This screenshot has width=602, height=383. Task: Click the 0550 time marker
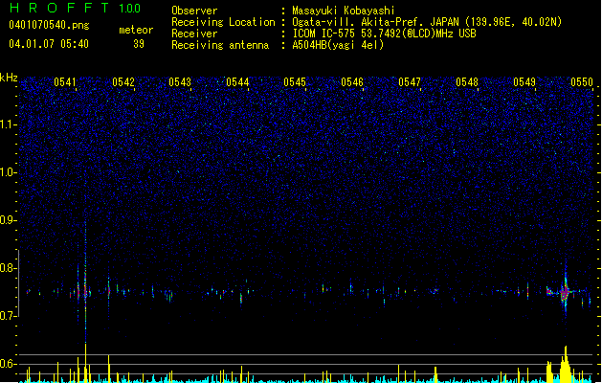[x=582, y=82]
